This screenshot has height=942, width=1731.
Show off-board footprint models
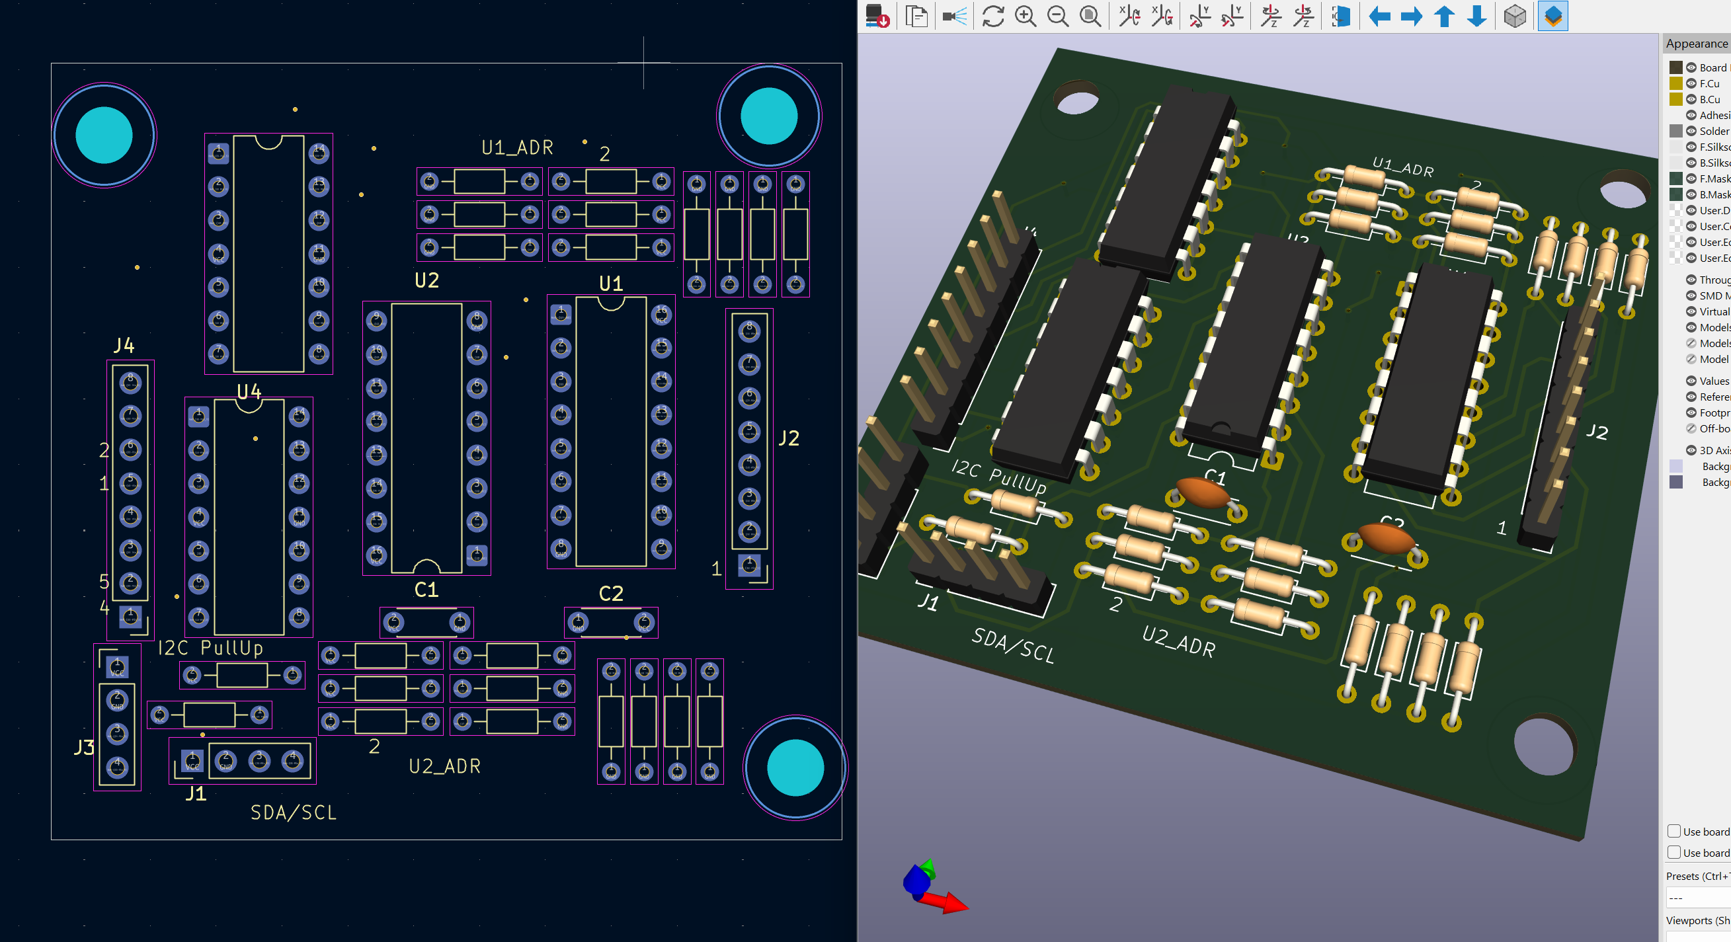pos(1691,428)
